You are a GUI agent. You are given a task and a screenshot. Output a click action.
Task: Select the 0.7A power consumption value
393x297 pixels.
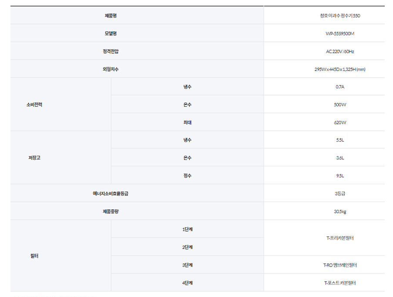tap(340, 87)
